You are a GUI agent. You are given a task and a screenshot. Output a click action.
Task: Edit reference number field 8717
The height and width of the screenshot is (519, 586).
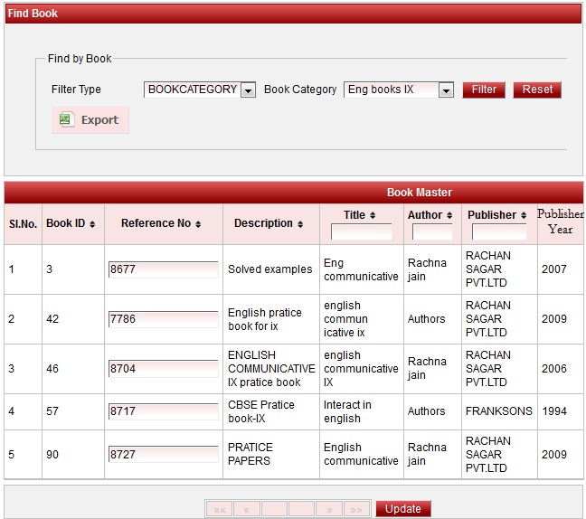(x=163, y=411)
